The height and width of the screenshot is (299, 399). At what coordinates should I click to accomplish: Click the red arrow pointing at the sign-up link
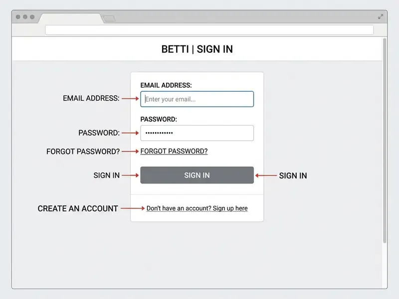[x=133, y=208]
